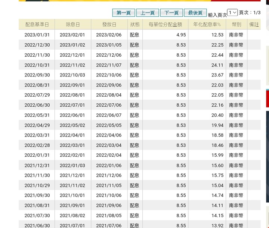Click the 除息日 column header
This screenshot has height=228, width=269.
point(73,25)
